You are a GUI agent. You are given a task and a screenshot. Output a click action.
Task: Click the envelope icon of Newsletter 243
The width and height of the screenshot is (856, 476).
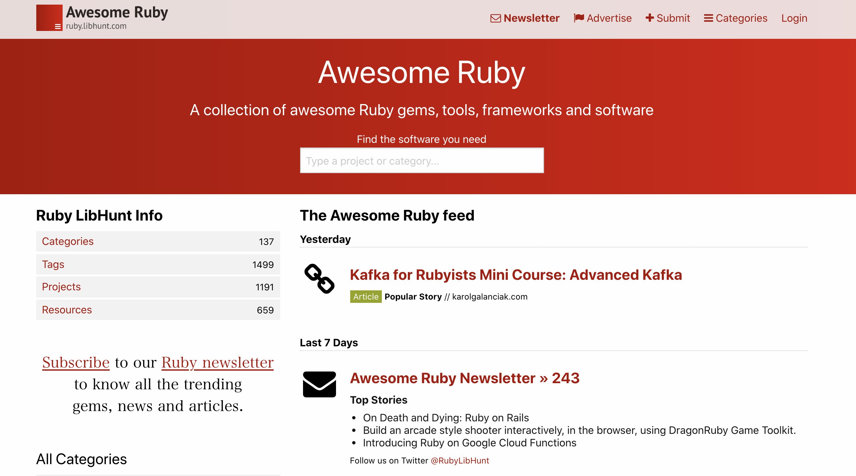319,384
